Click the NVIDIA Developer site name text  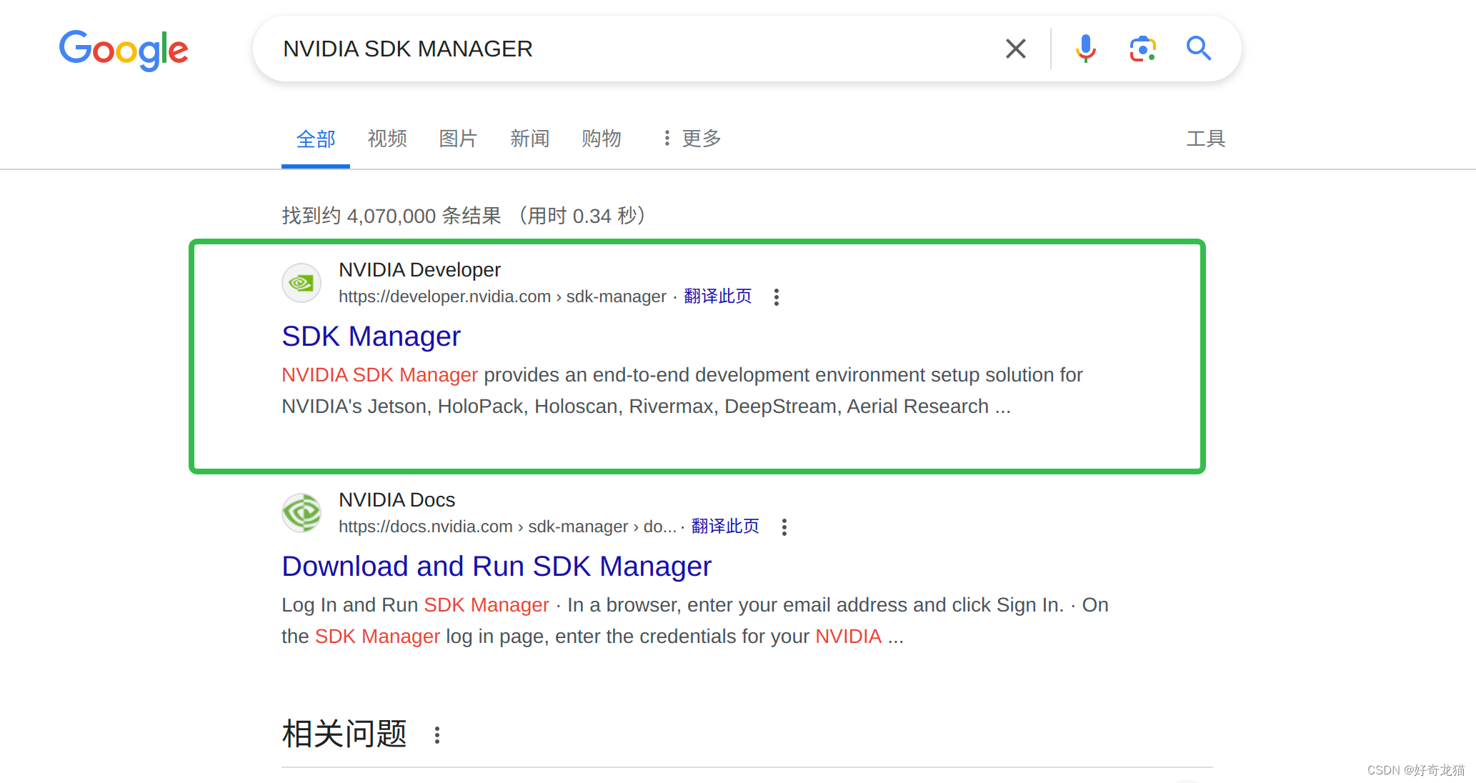coord(419,270)
